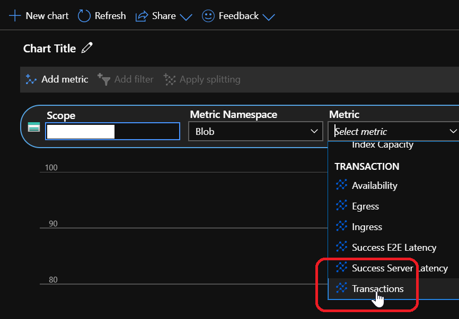
Task: Click the Apply splitting icon
Action: [170, 79]
